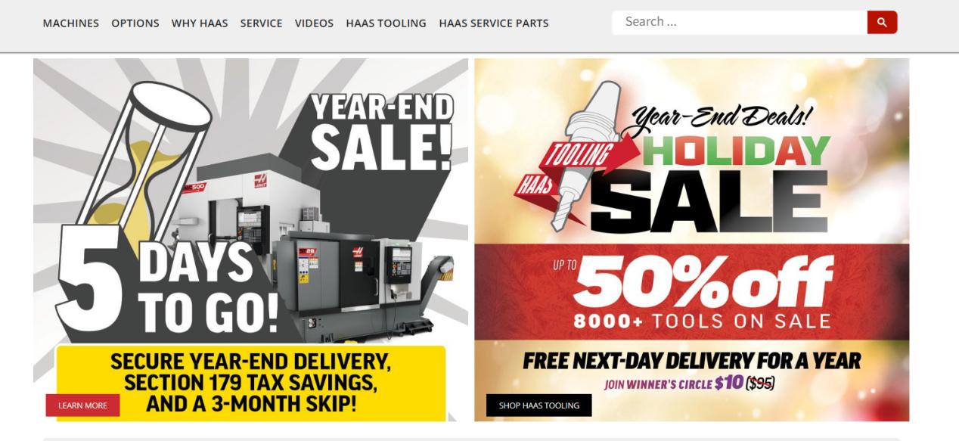Image resolution: width=959 pixels, height=441 pixels.
Task: Navigate to HAAS SERVICE PARTS
Action: click(494, 23)
